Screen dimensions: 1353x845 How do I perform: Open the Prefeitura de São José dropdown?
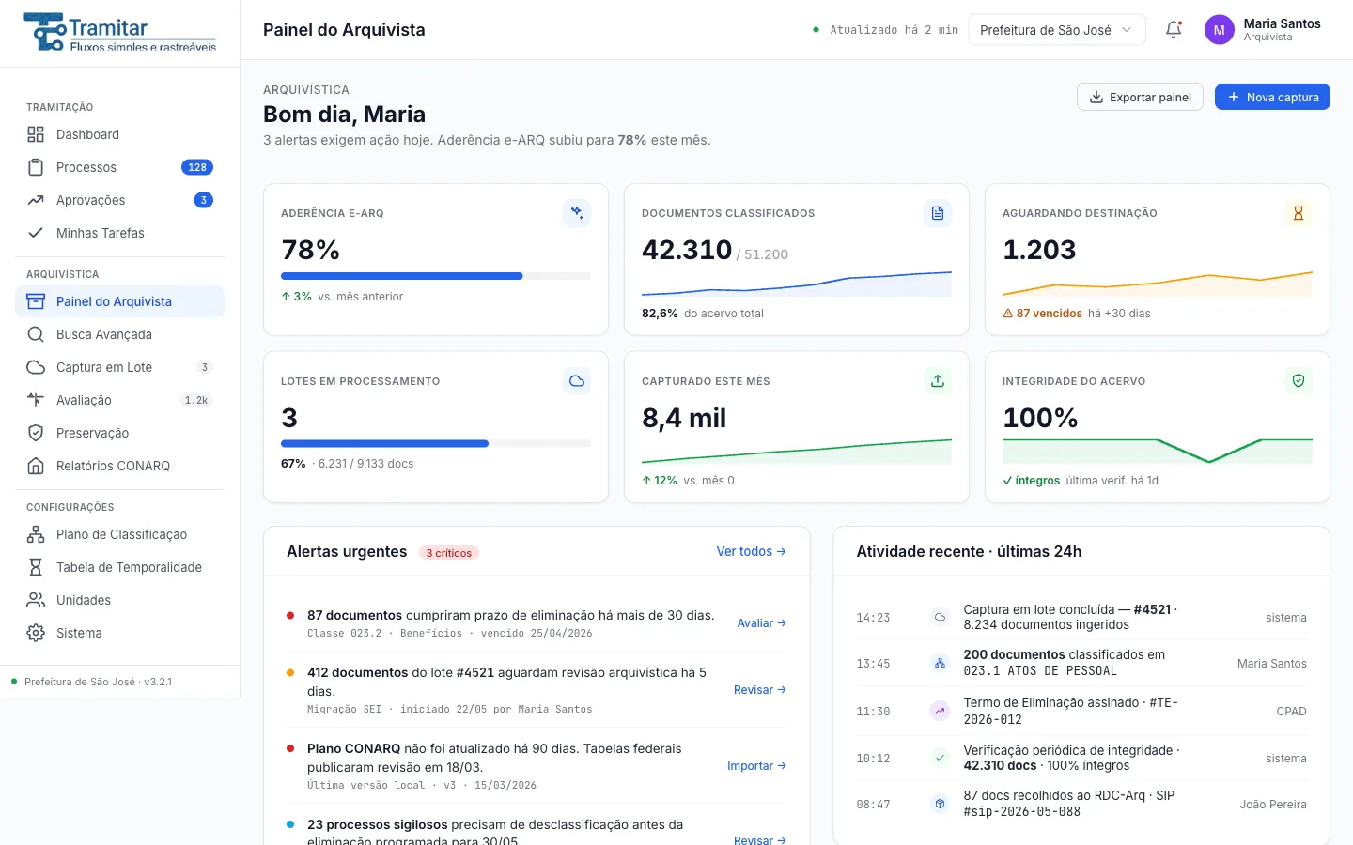[x=1057, y=30]
